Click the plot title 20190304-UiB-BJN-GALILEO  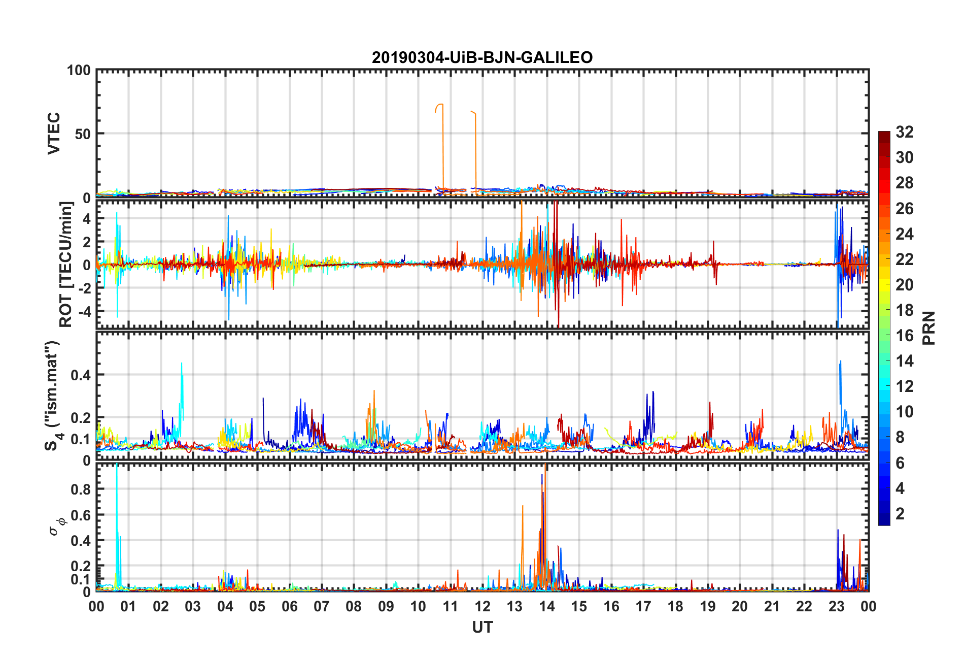tap(482, 57)
